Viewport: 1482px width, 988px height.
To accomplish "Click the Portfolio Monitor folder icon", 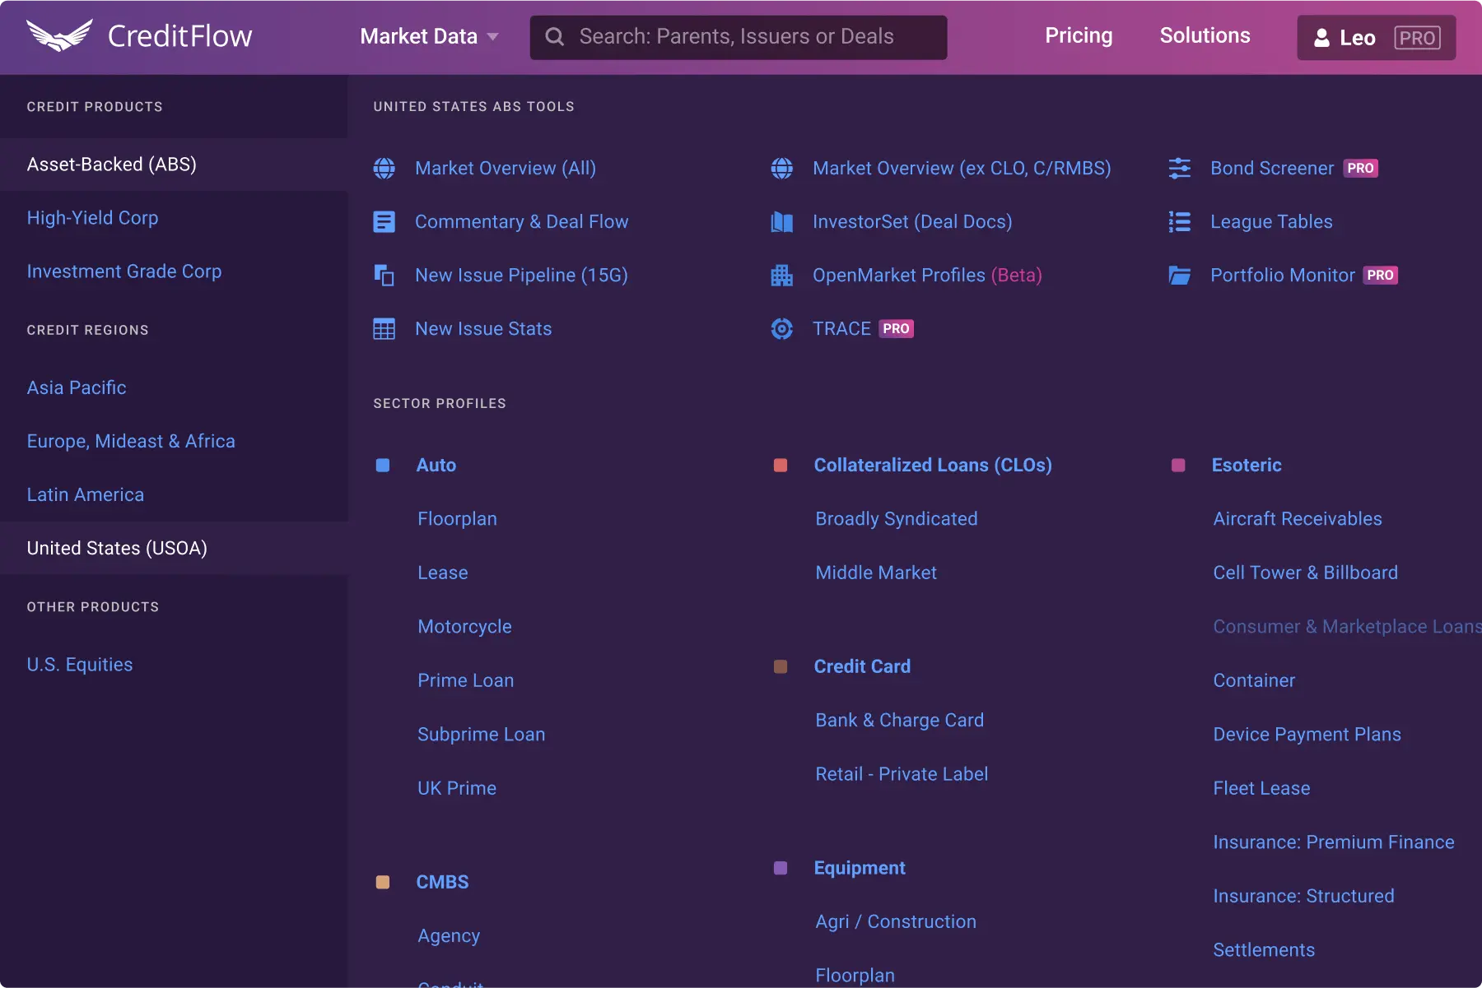I will click(x=1181, y=276).
